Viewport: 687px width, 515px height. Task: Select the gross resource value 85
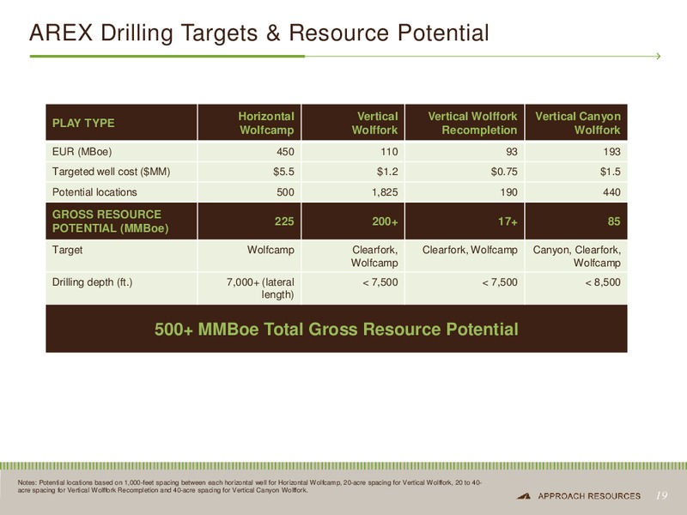[614, 221]
